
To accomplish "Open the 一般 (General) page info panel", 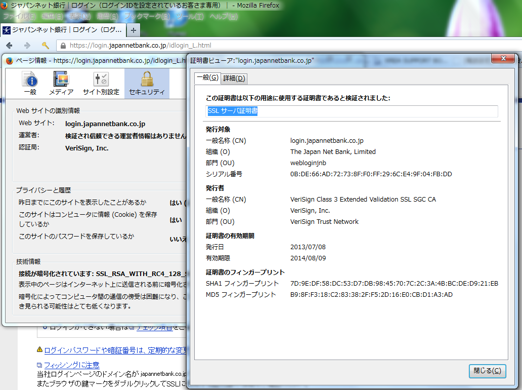I will (30, 84).
